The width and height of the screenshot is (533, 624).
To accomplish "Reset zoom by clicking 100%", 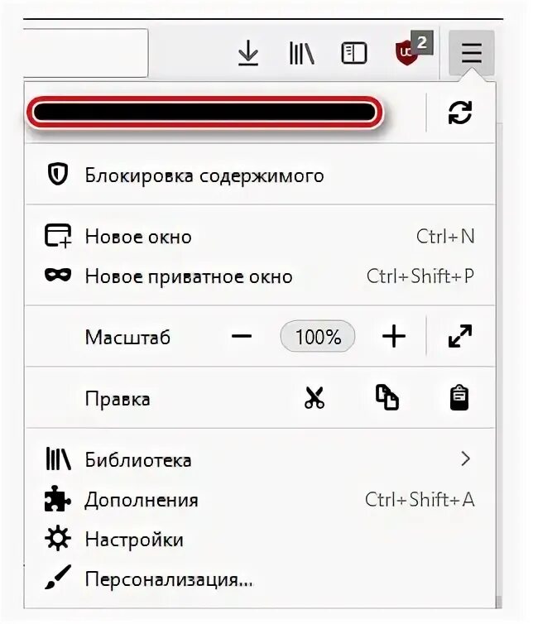I will click(x=318, y=337).
